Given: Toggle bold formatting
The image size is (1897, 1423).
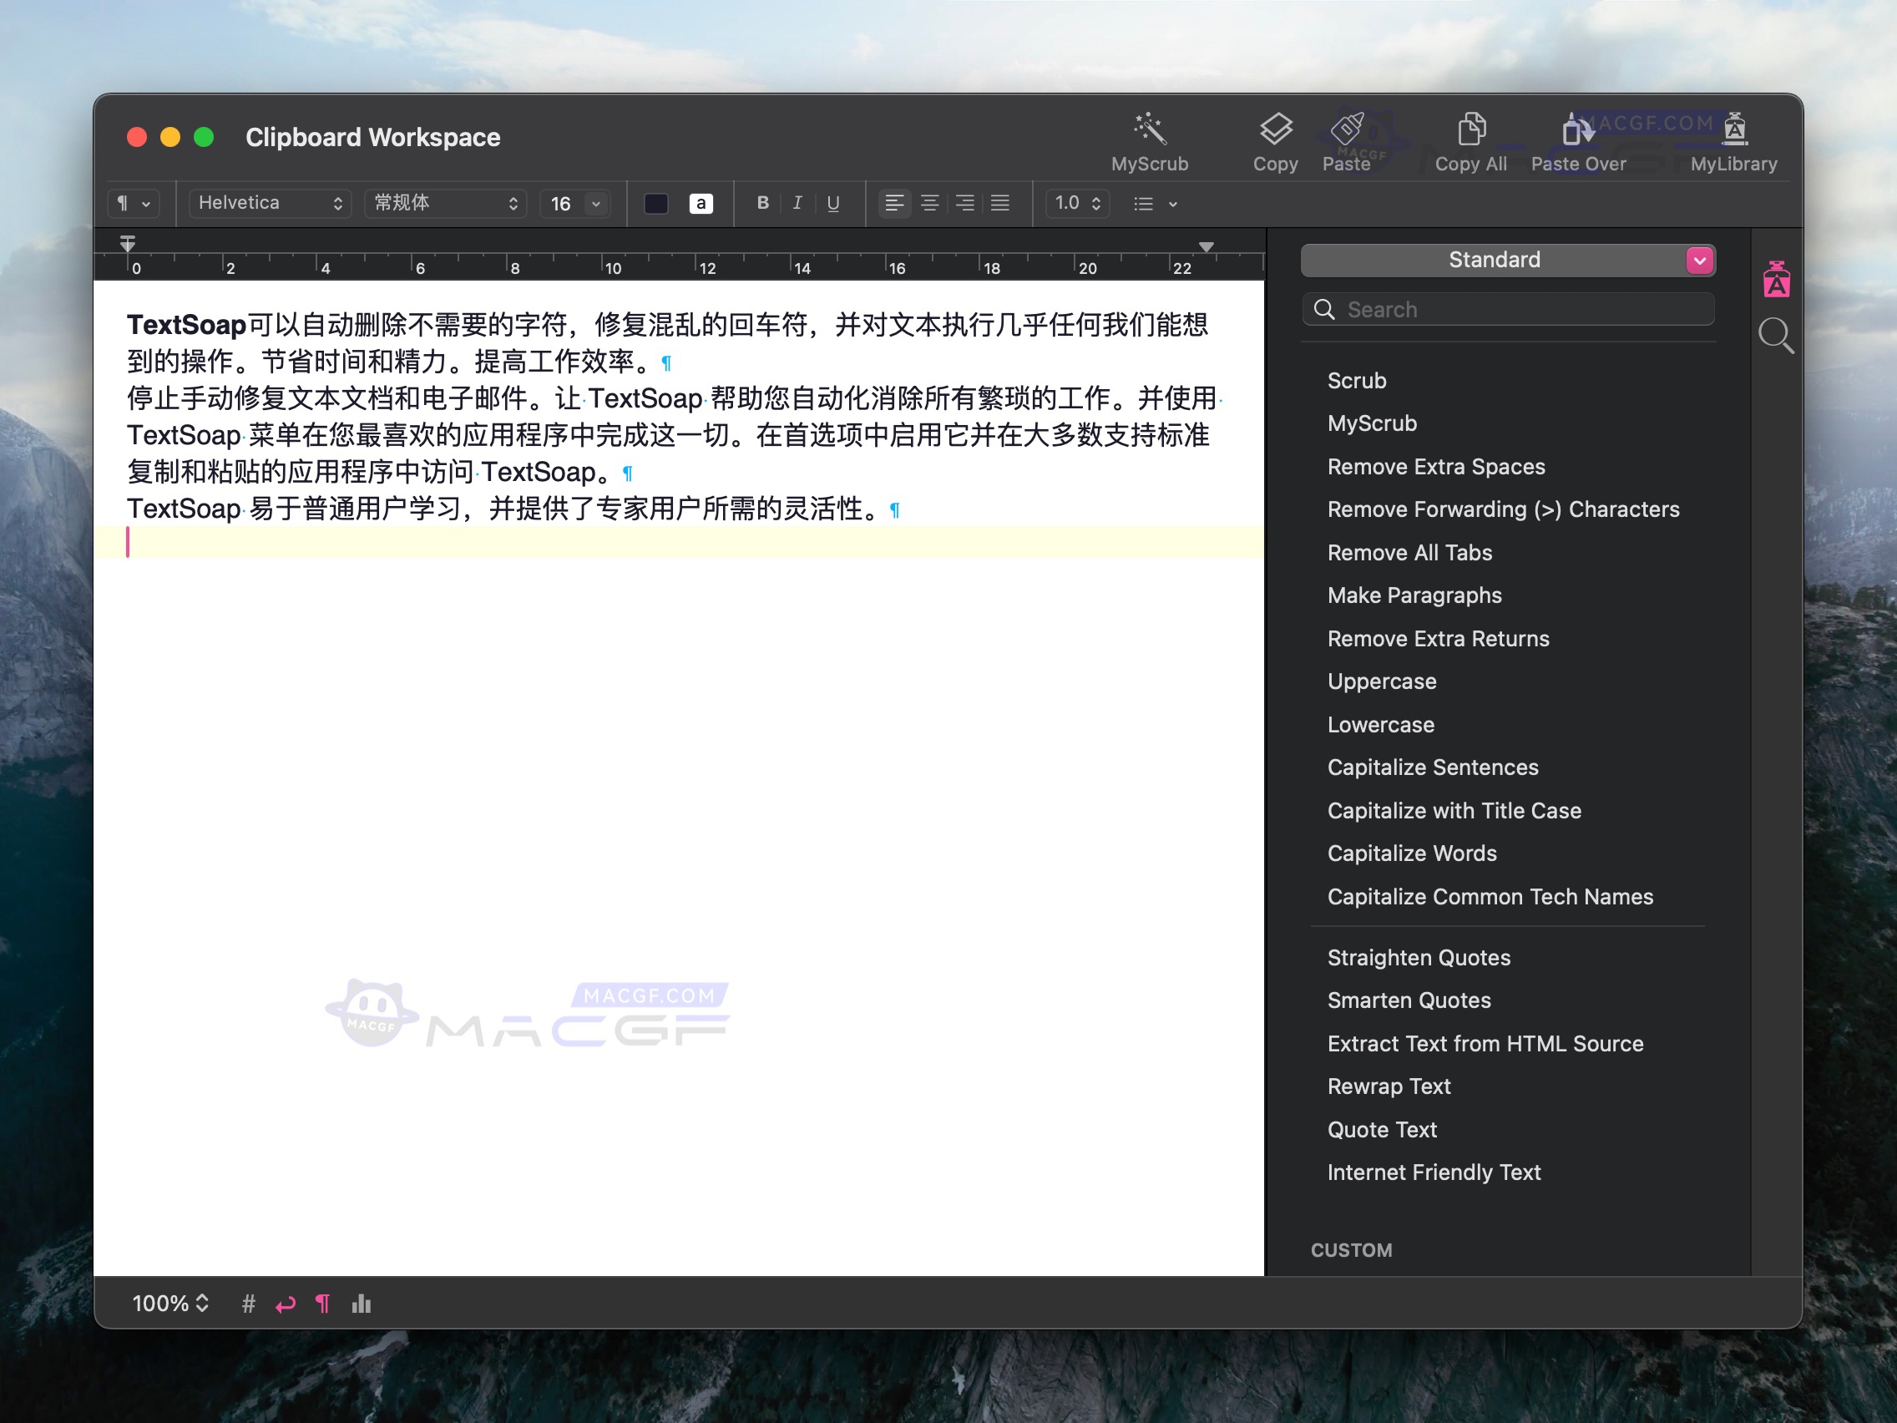Looking at the screenshot, I should click(x=761, y=203).
